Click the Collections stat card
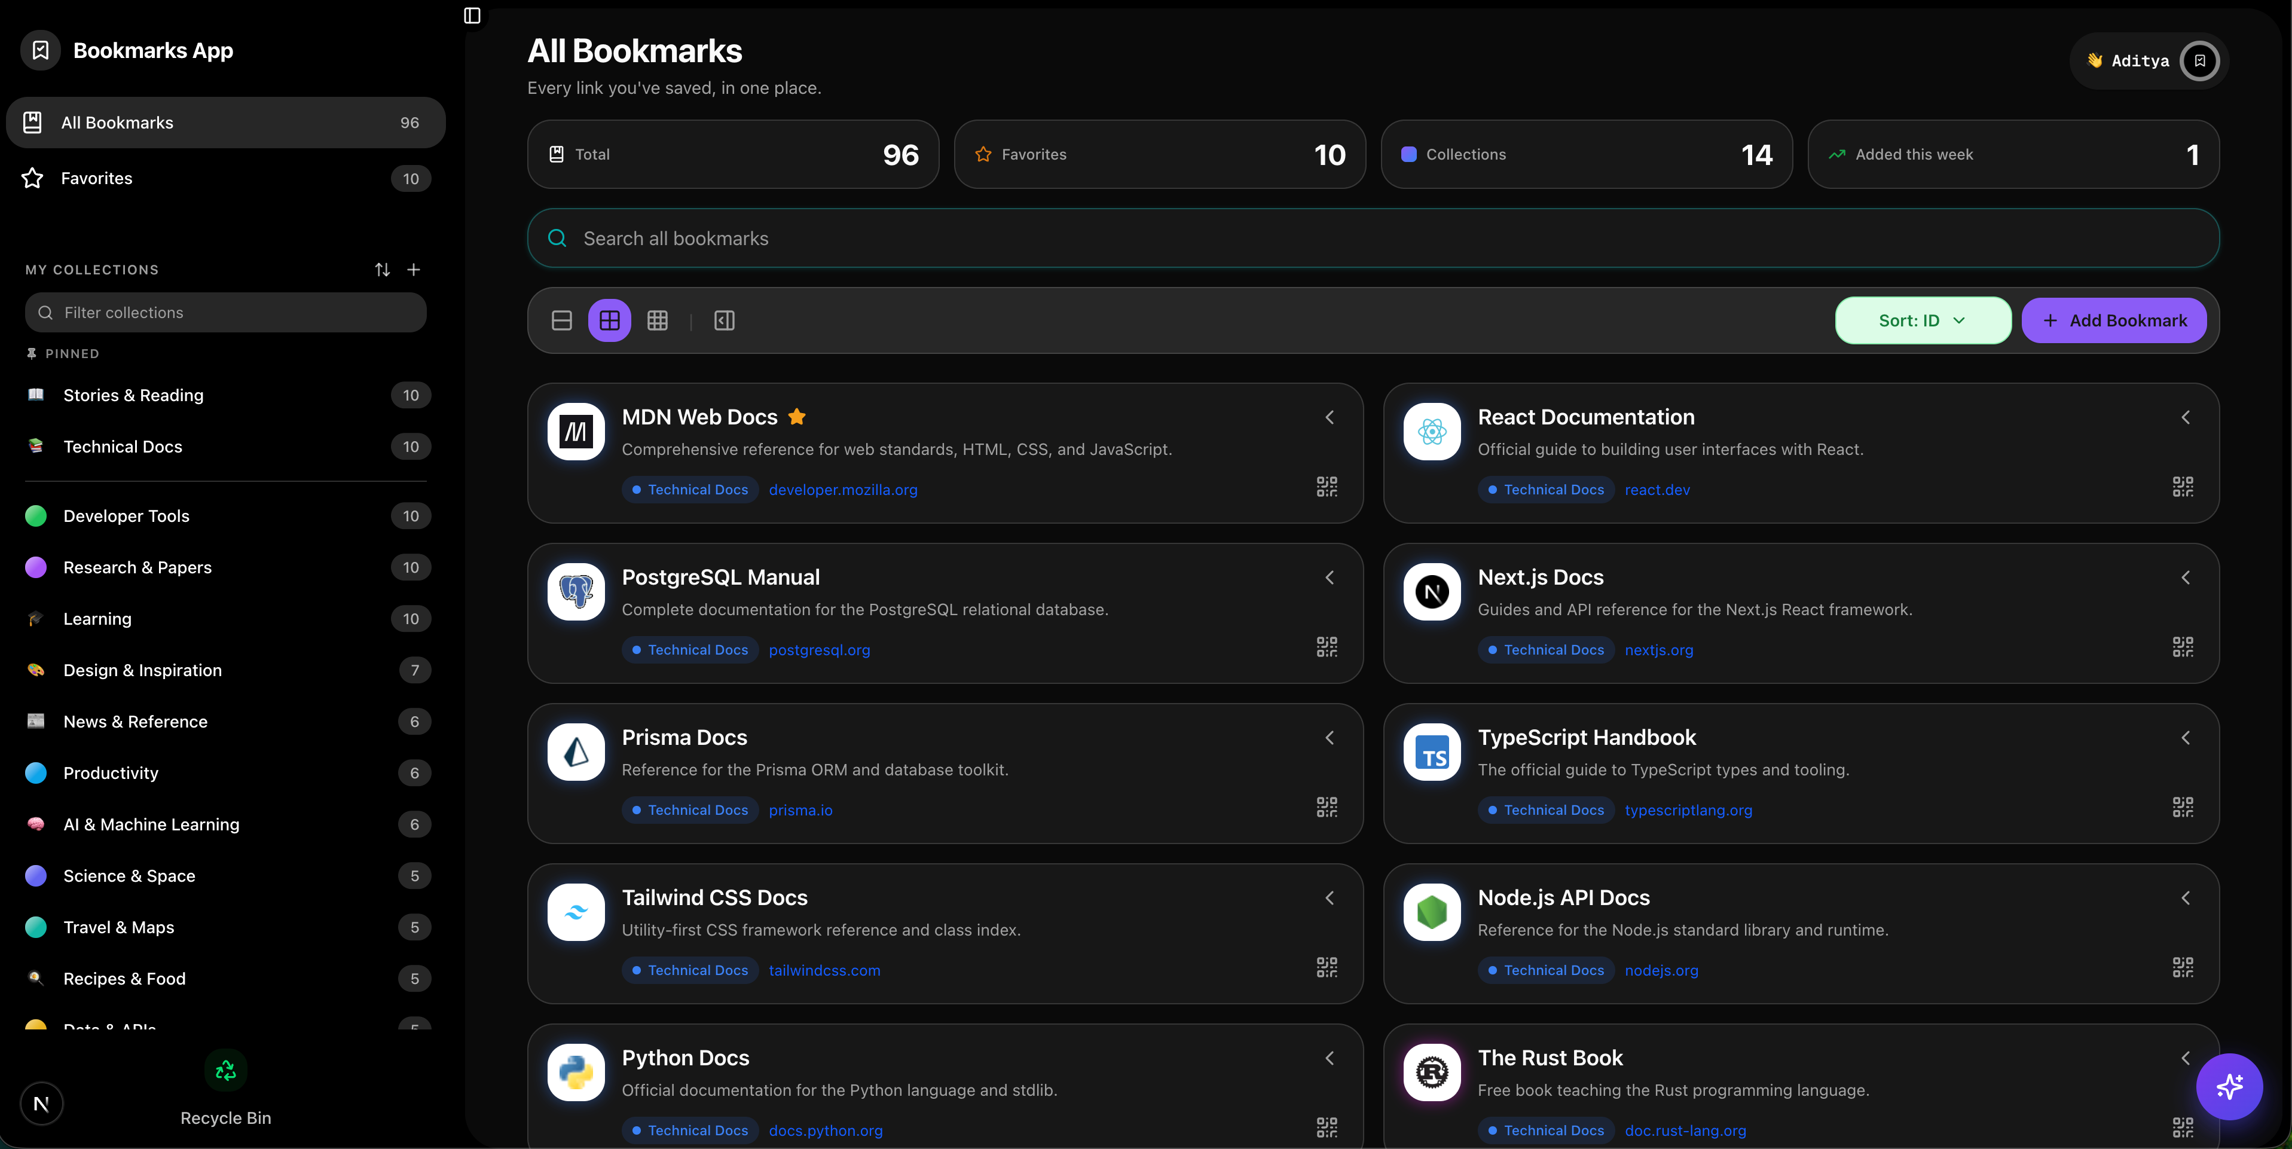The image size is (2292, 1149). (1587, 154)
